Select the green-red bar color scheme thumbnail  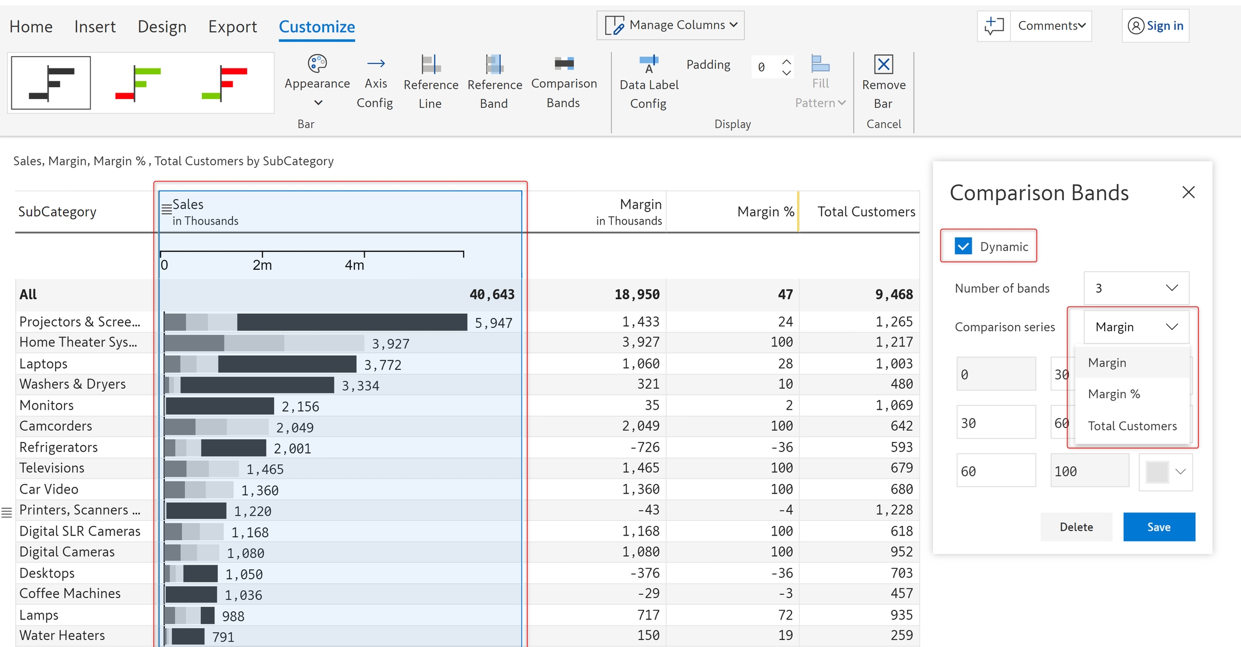tap(138, 83)
